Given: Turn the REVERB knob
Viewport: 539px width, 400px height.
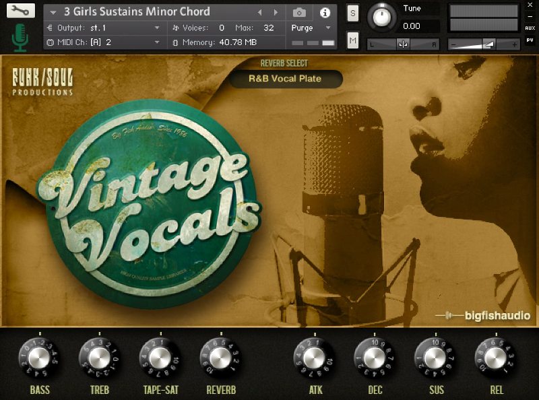Looking at the screenshot, I should click(220, 359).
